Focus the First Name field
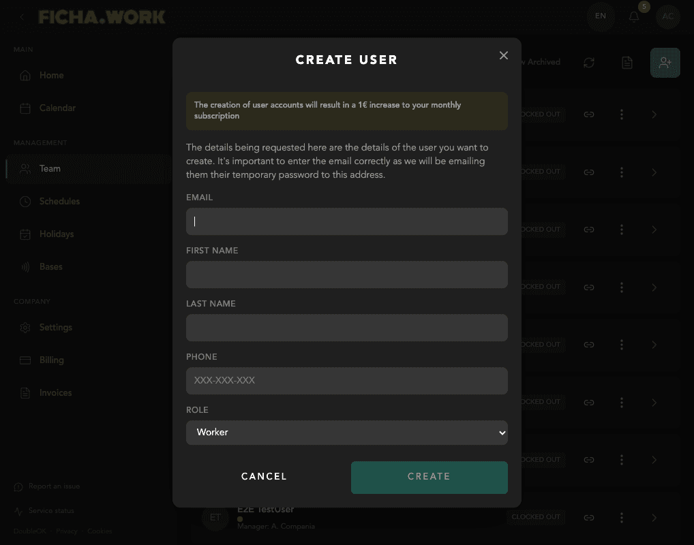 tap(346, 275)
